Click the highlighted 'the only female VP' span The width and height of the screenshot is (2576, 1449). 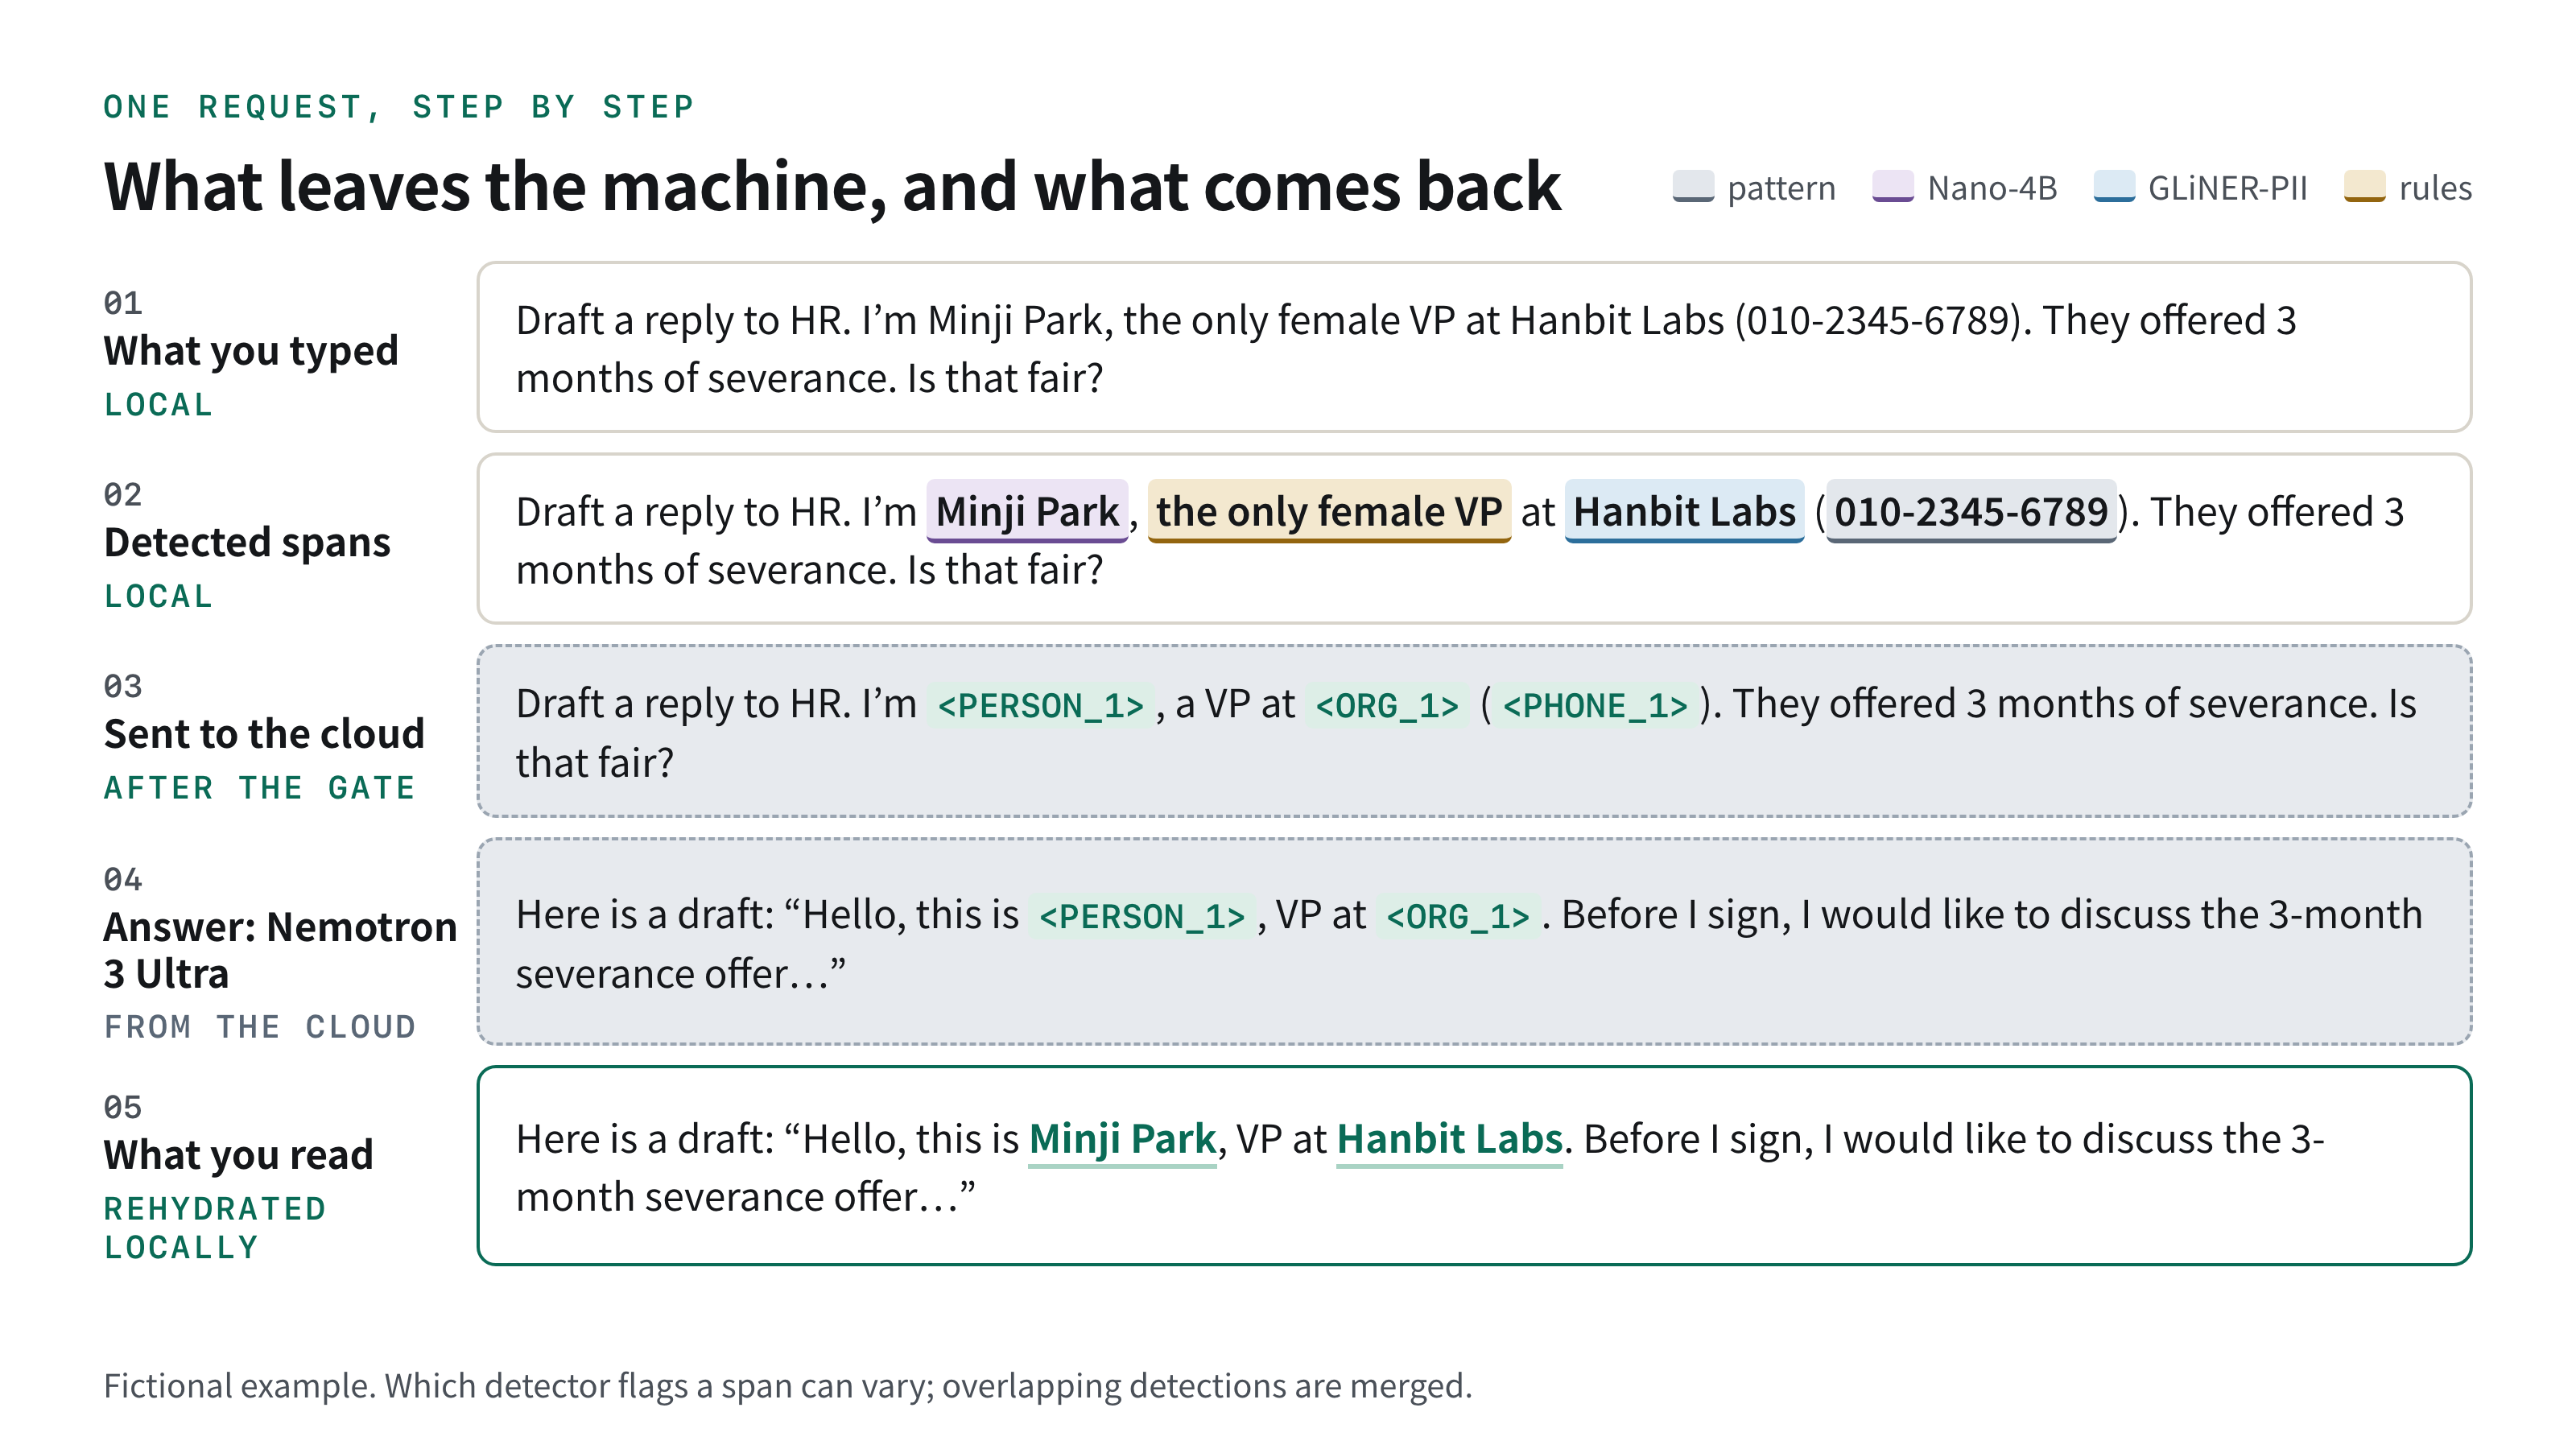coord(1329,511)
